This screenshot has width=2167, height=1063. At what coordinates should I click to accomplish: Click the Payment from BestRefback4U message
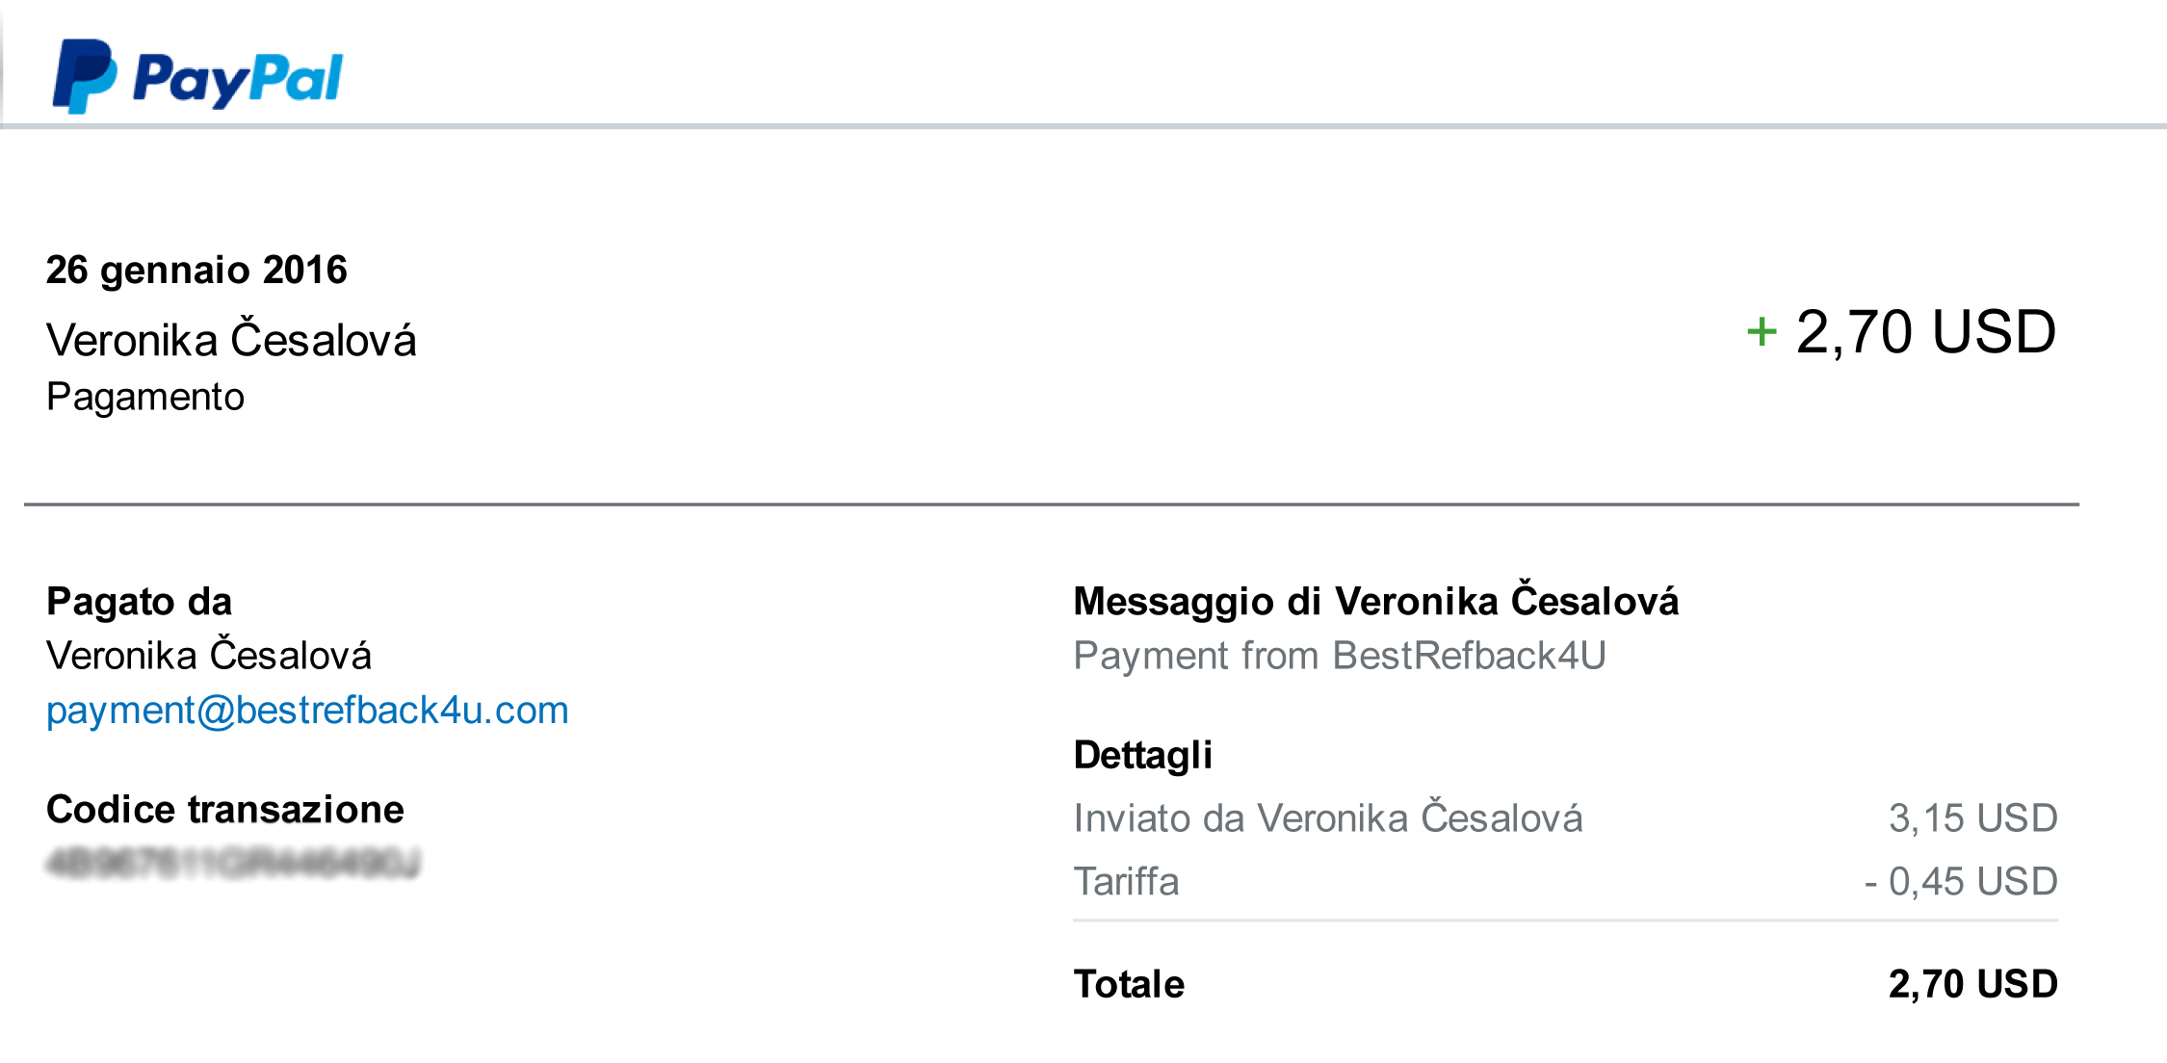tap(1340, 656)
